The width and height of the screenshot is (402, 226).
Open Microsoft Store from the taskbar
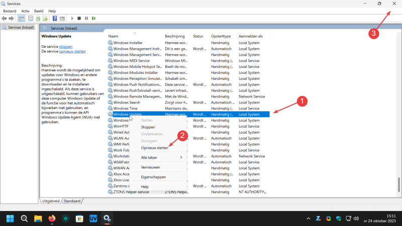[79, 218]
